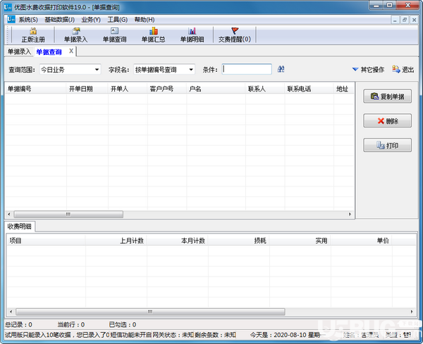Image resolution: width=423 pixels, height=344 pixels.
Task: Click the 联系电话 column header
Action: click(309, 89)
